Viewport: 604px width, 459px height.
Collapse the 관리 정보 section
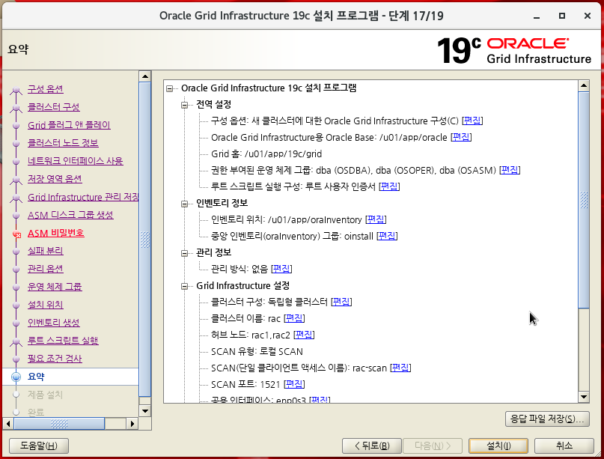point(185,253)
